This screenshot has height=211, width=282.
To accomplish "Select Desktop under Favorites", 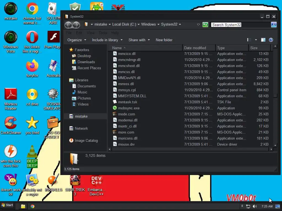I will [x=81, y=56].
